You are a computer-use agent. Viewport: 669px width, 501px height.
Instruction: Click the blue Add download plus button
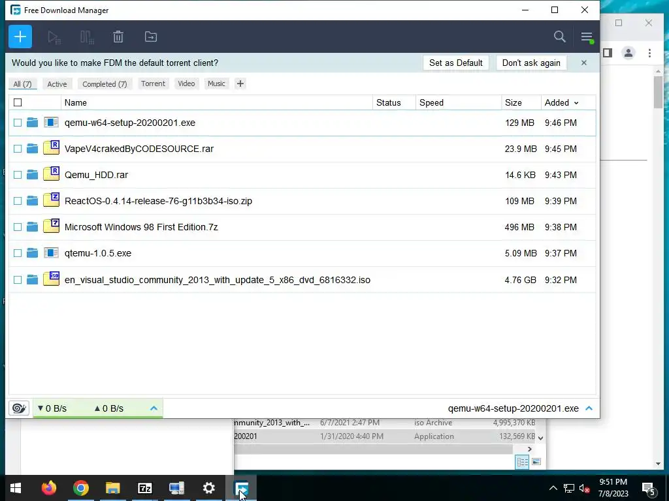coord(20,37)
